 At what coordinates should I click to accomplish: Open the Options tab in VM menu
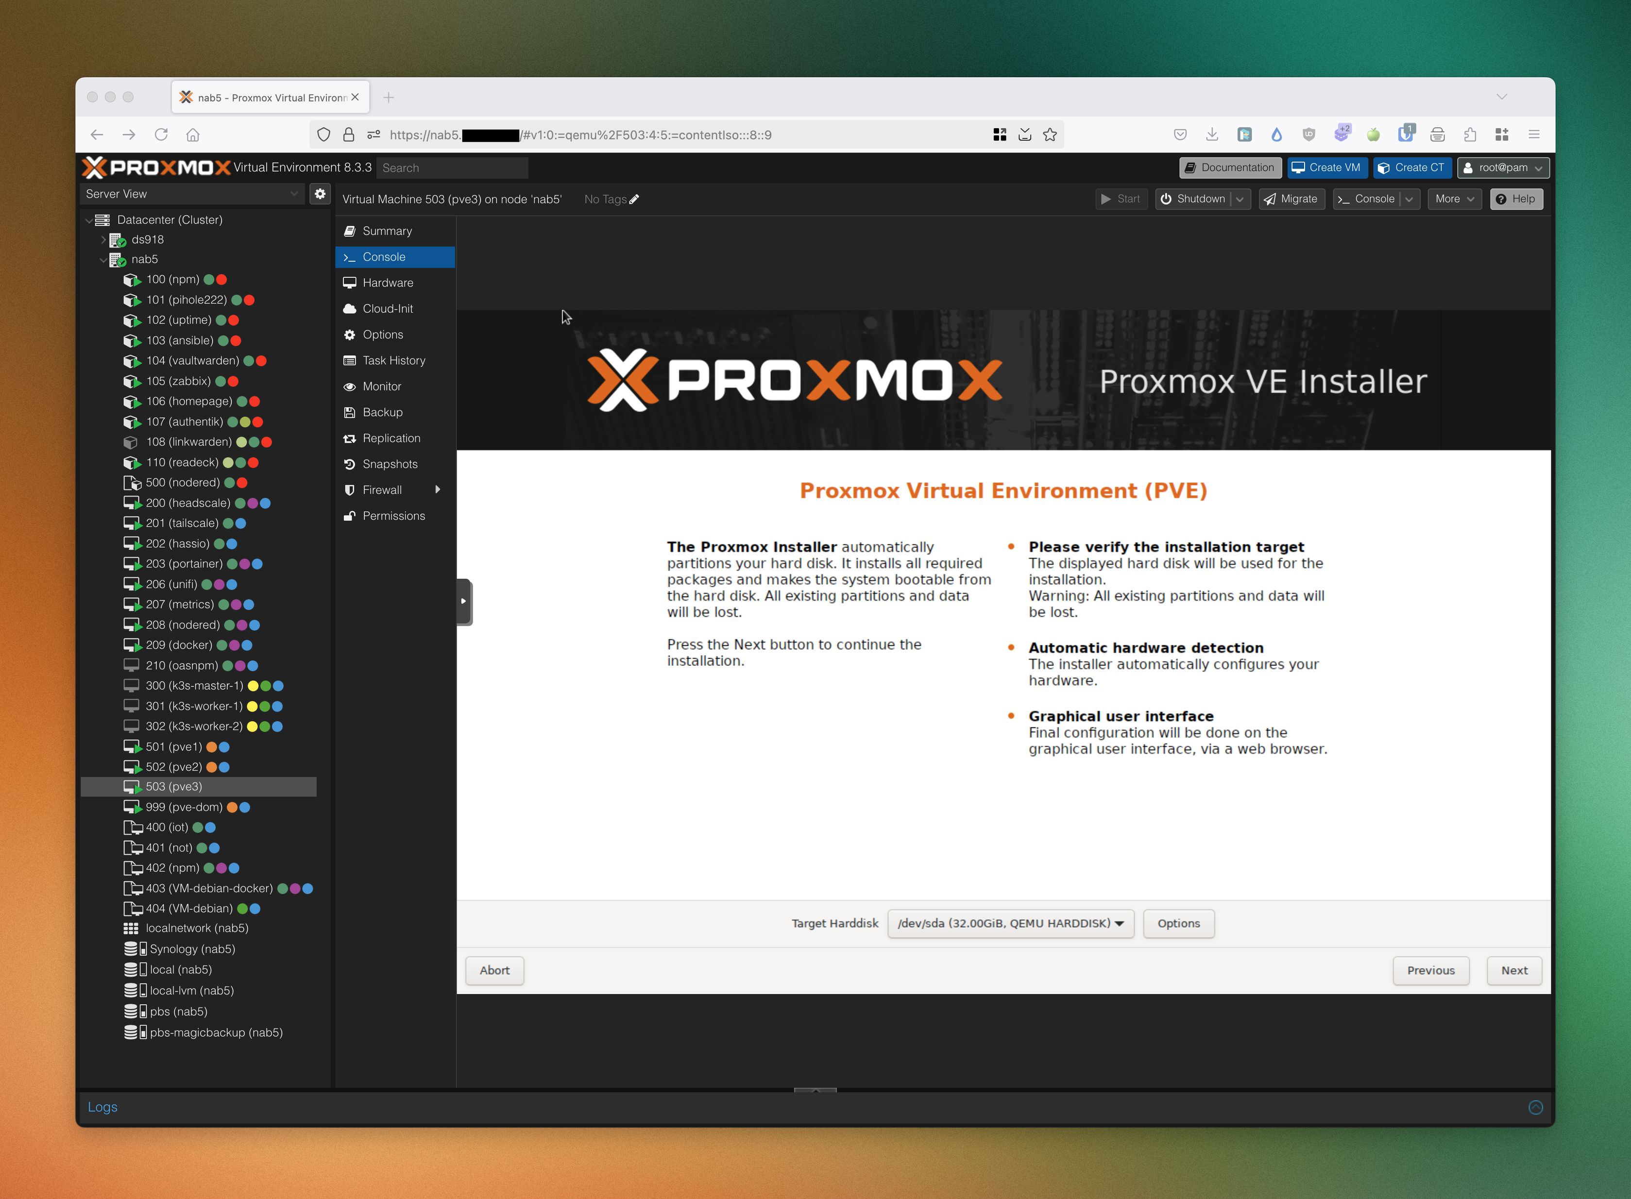[x=395, y=335]
